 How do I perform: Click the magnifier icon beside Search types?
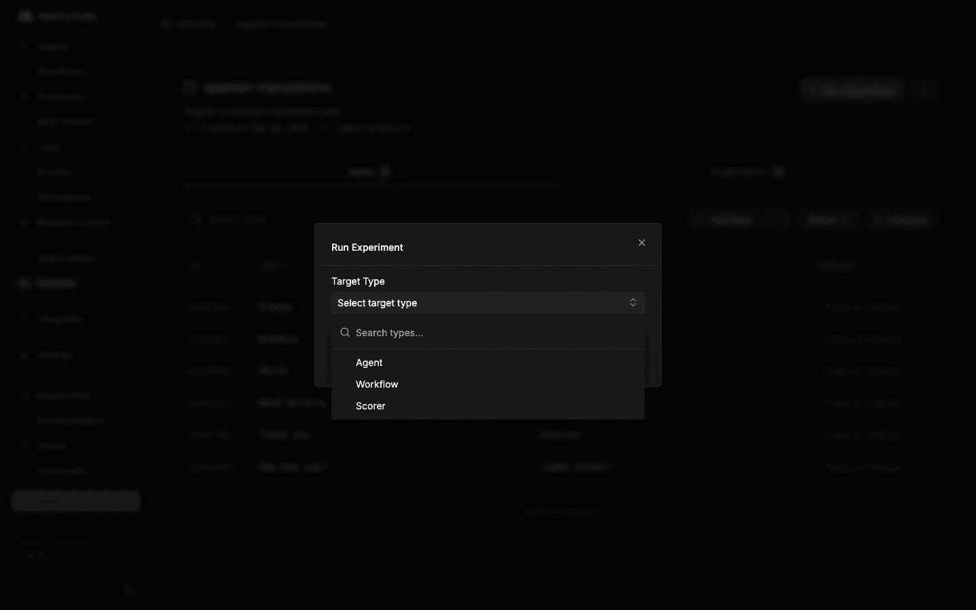(x=345, y=333)
